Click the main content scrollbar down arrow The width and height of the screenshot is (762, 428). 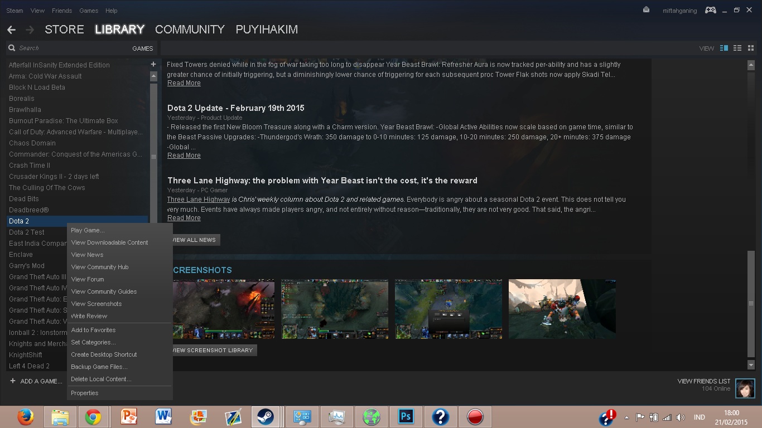[751, 365]
